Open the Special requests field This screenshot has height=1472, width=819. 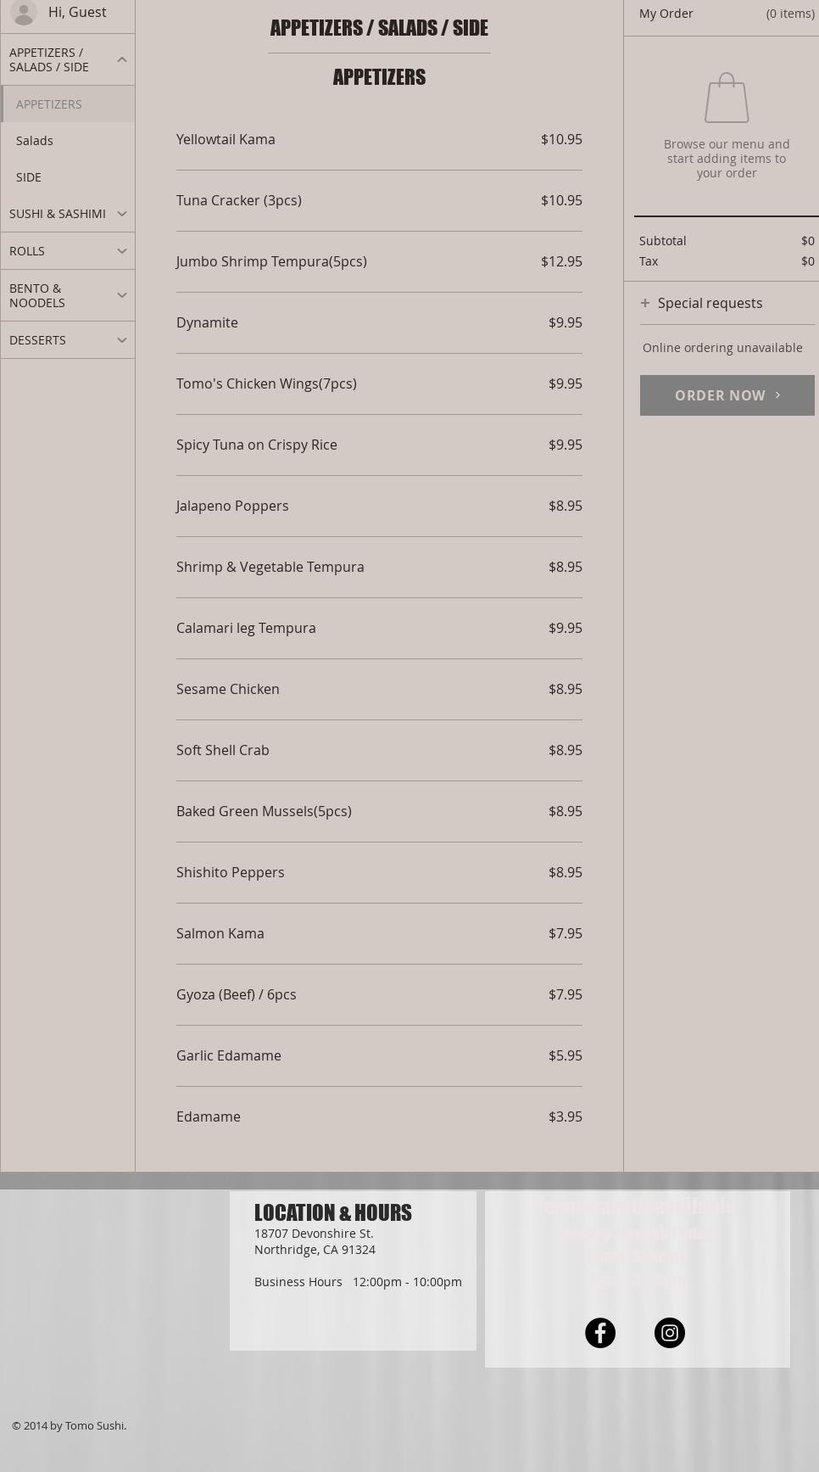(x=710, y=303)
